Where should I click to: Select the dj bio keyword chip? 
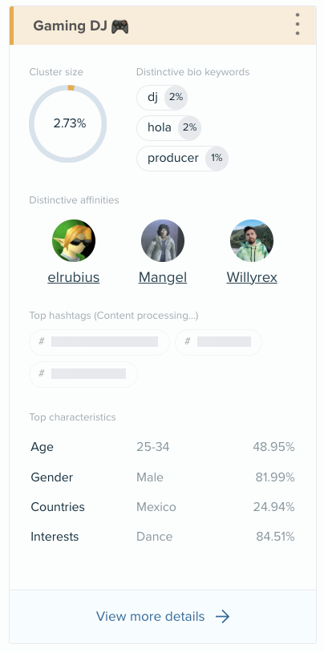click(163, 97)
